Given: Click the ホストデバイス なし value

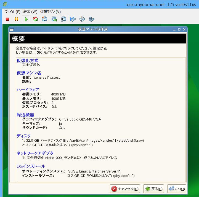Looking at the screenshot, I should pyautogui.click(x=54, y=106).
